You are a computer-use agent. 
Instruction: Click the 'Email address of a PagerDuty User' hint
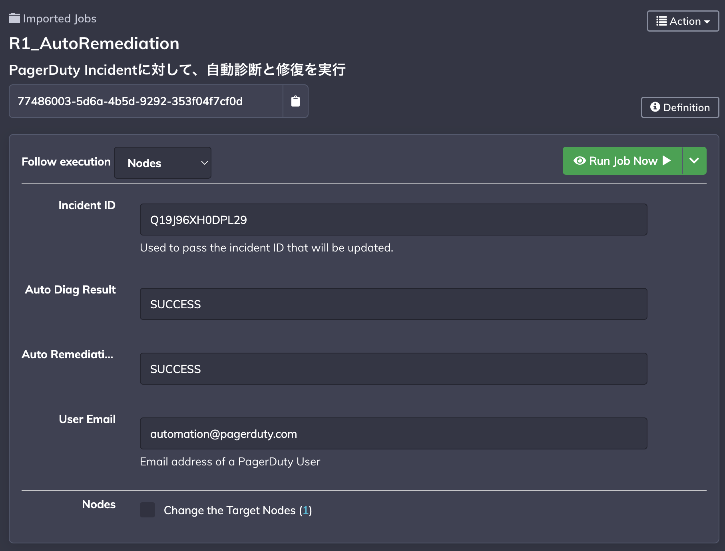(x=230, y=462)
